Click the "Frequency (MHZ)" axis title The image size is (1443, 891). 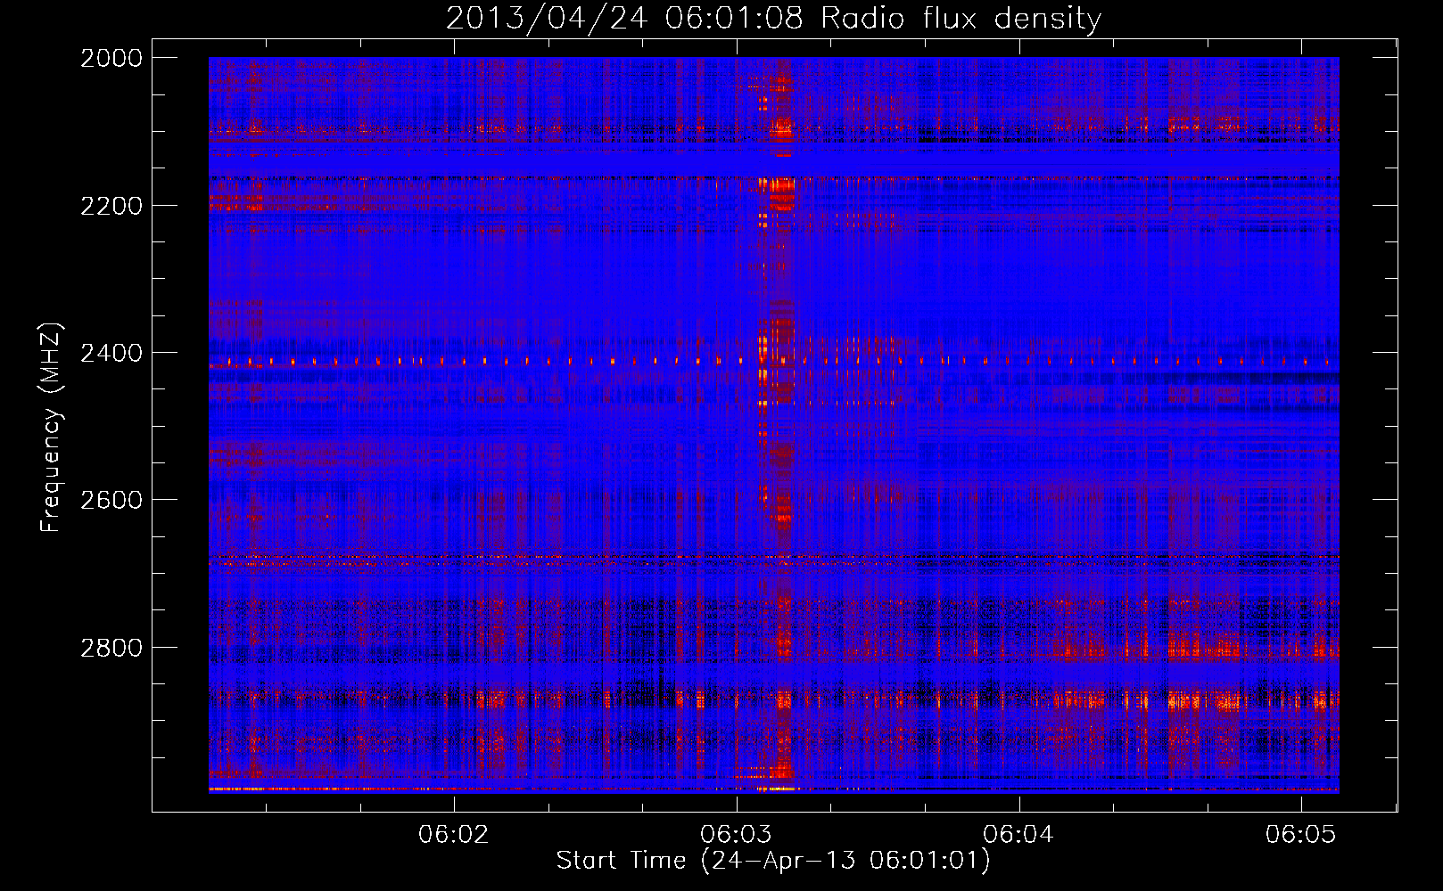click(51, 427)
